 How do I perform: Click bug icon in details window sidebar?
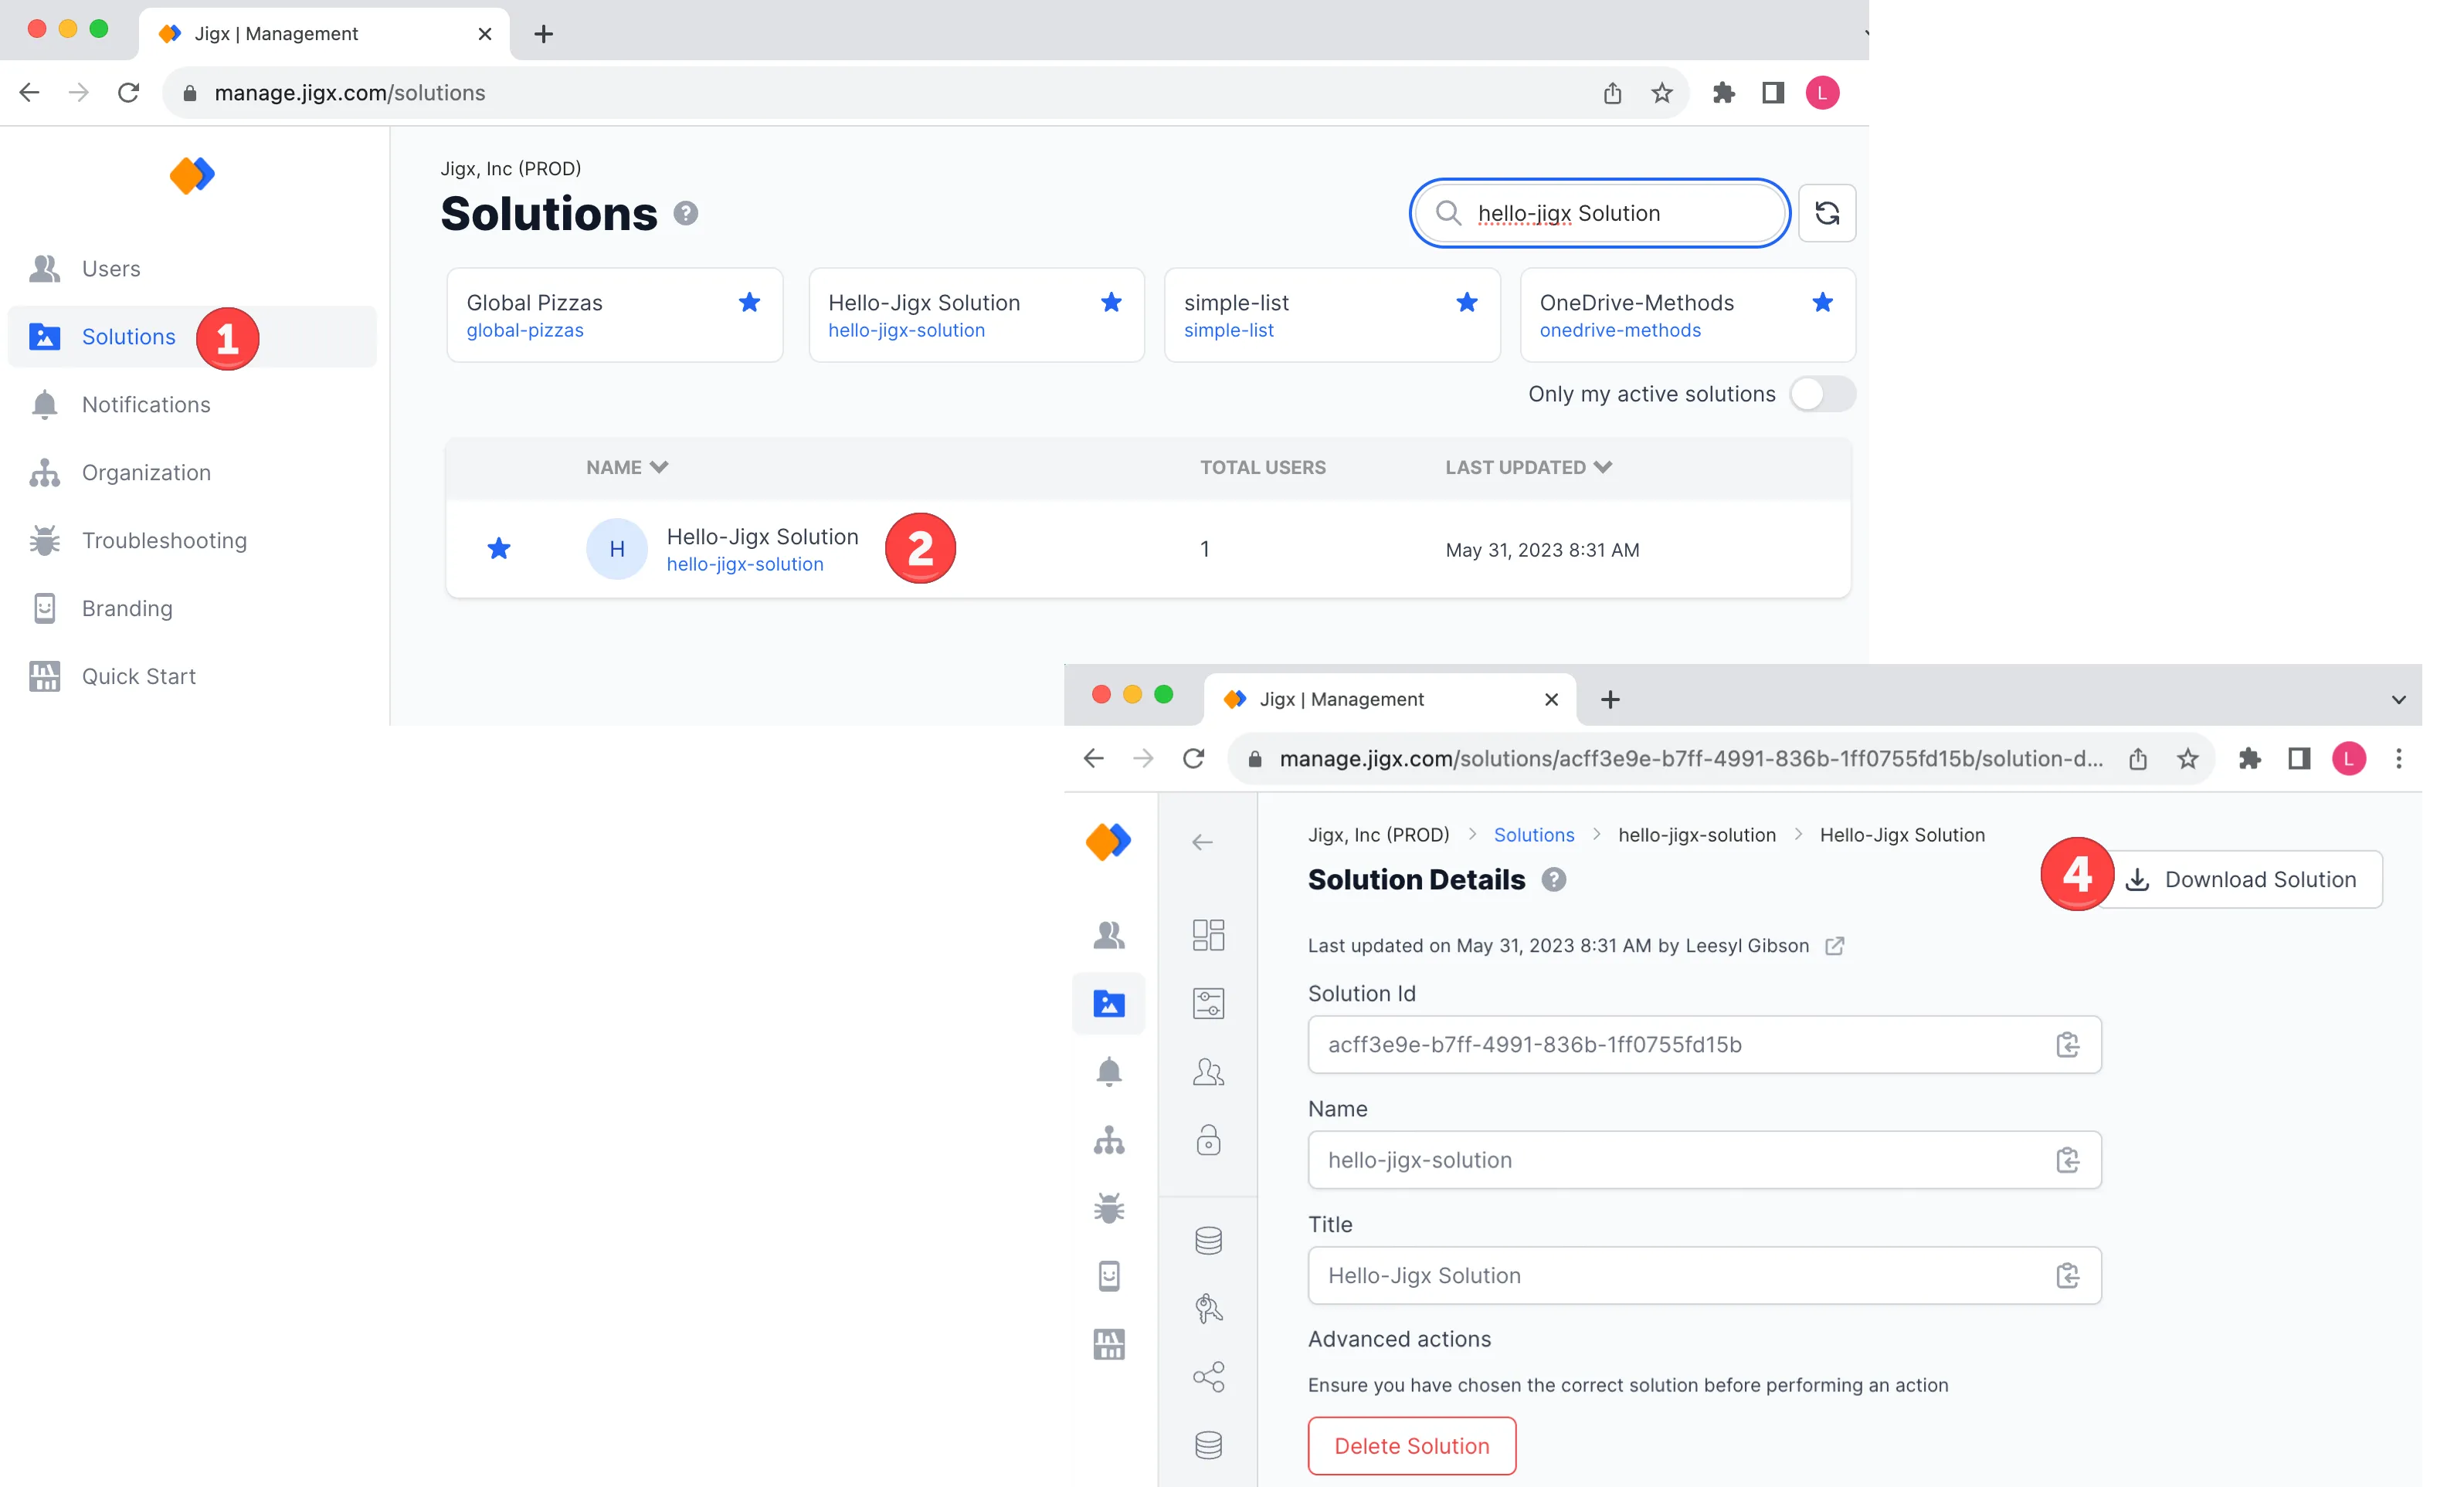pos(1109,1208)
